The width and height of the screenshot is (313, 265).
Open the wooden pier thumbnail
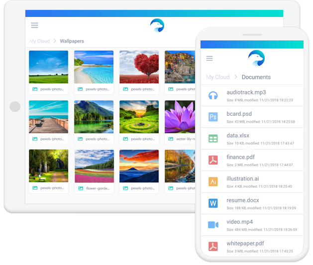48,117
